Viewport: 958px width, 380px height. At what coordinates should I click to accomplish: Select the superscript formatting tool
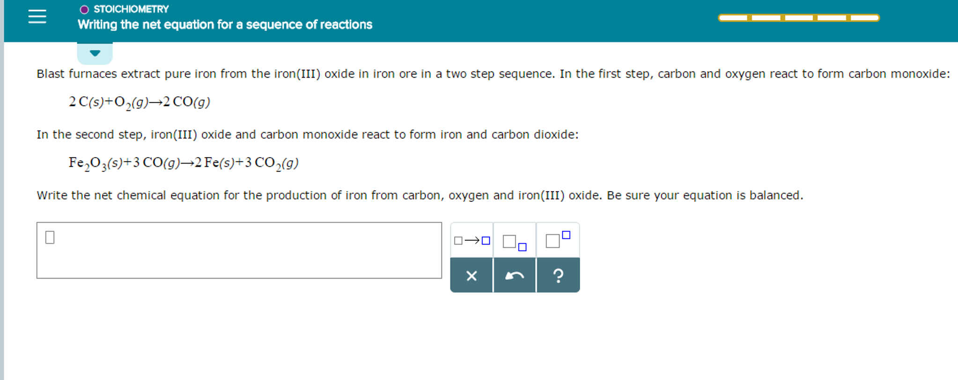557,239
